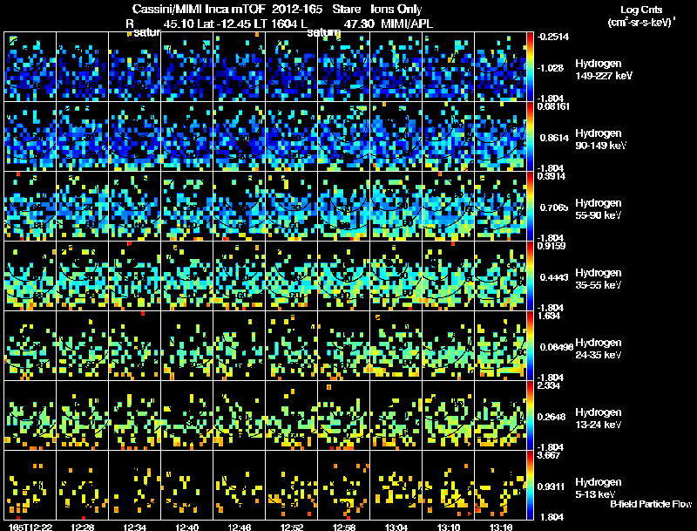Click the B-field Particle Flow label
The width and height of the screenshot is (697, 531).
coord(651,504)
